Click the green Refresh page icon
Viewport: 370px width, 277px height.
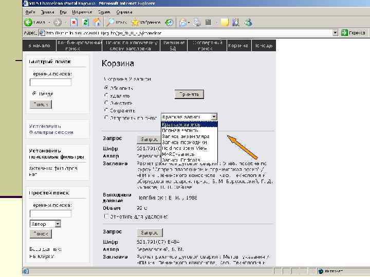(85, 23)
